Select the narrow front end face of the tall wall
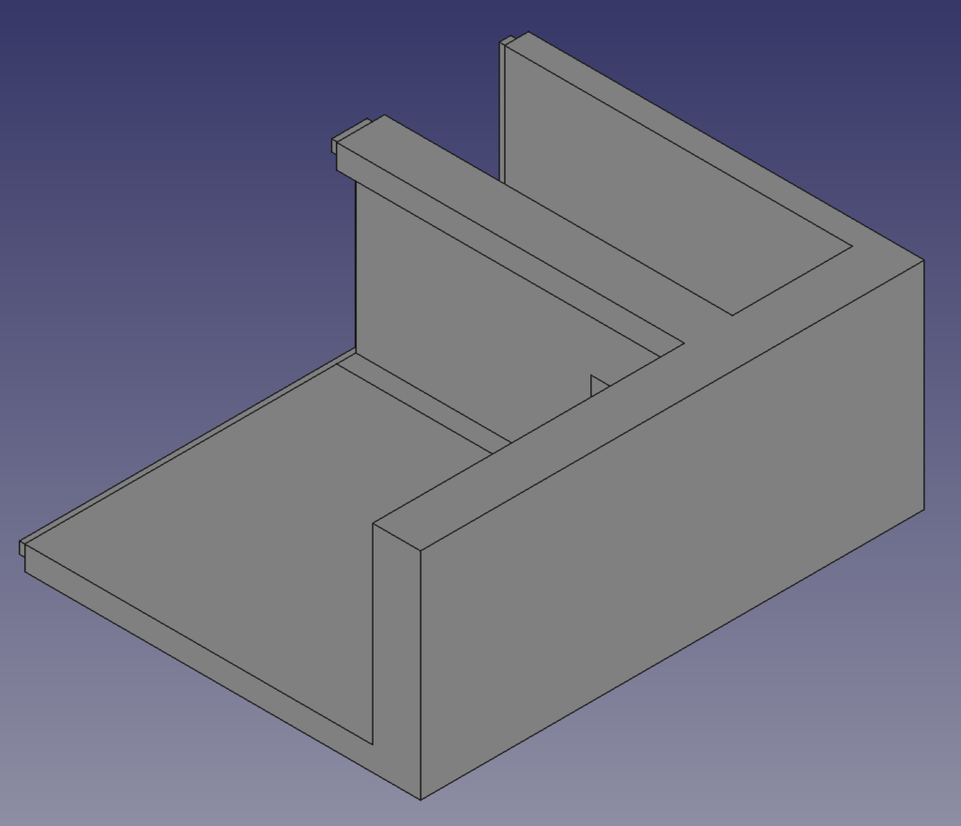 tap(396, 657)
